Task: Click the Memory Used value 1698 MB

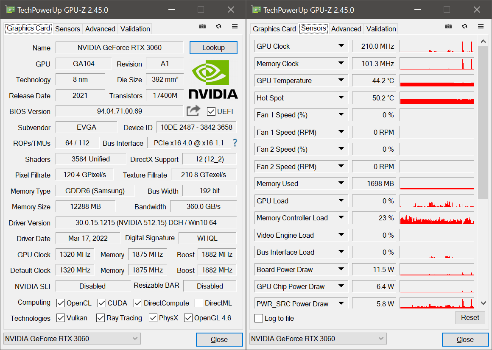Action: tap(374, 183)
